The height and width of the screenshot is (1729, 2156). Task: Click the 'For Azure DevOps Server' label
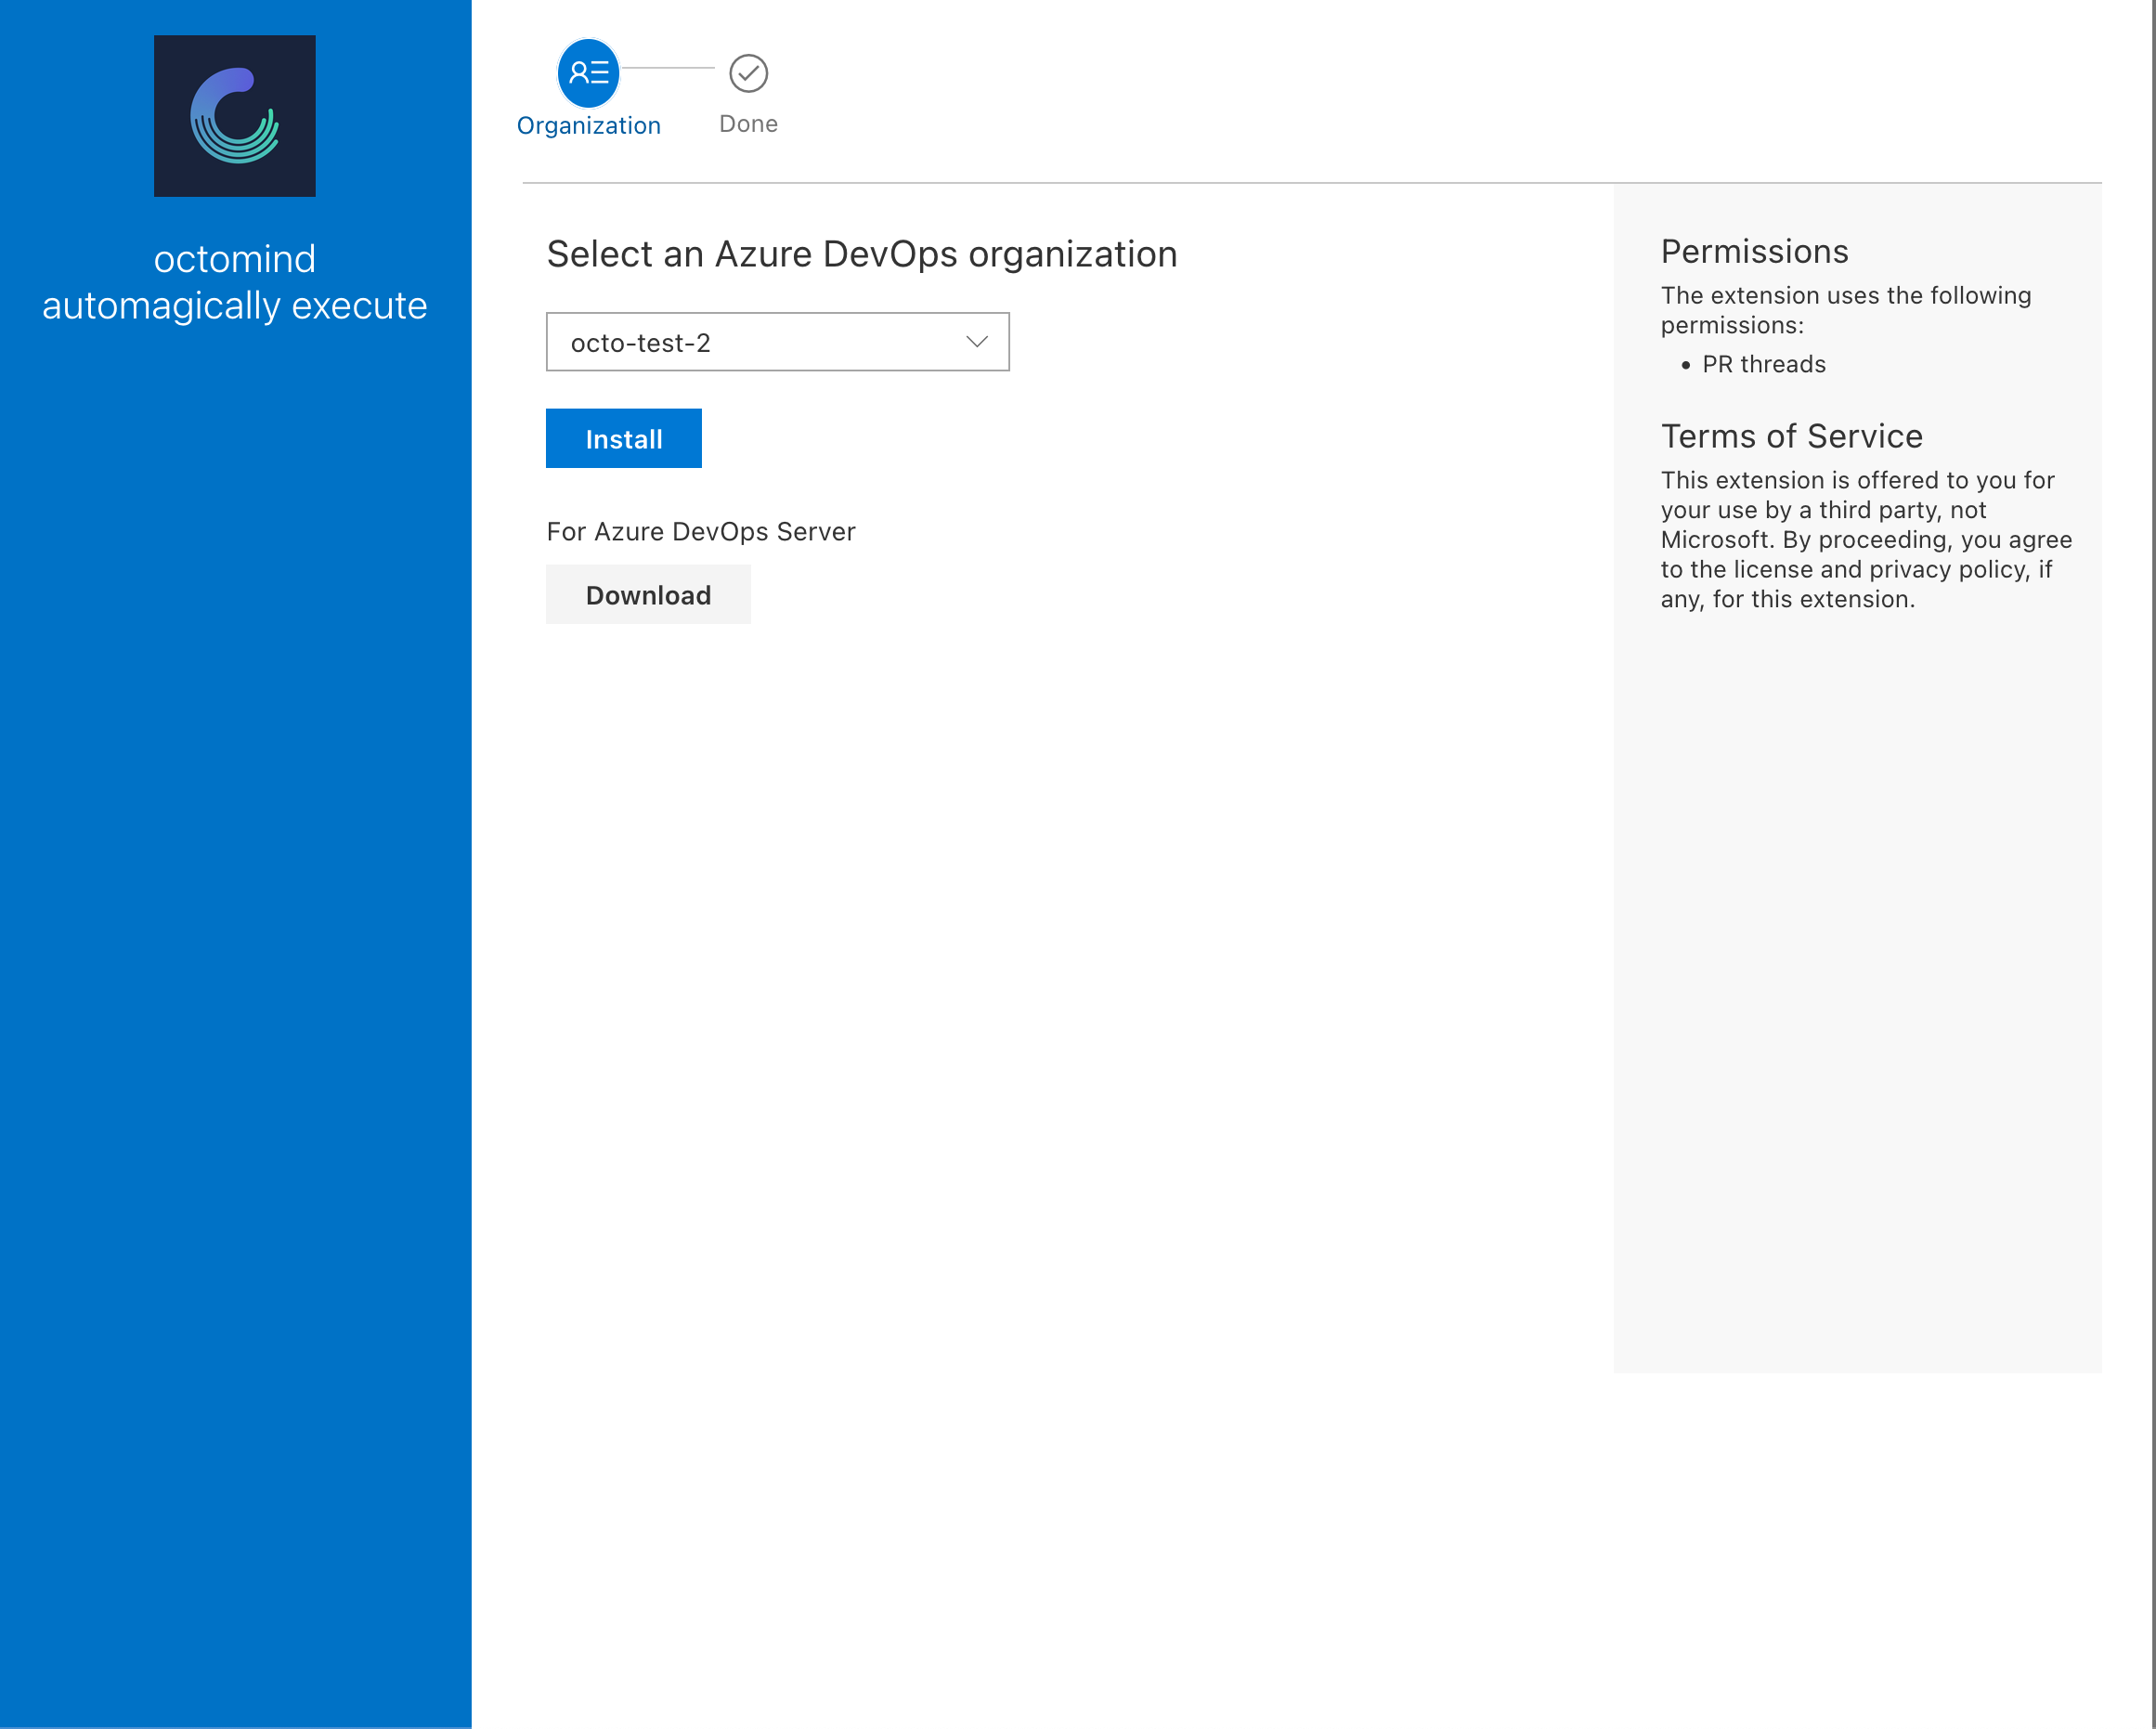701,532
